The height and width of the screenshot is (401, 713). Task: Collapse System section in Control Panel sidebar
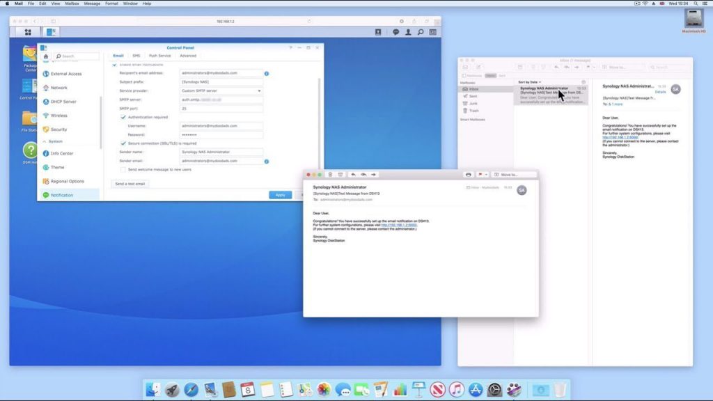pos(44,142)
